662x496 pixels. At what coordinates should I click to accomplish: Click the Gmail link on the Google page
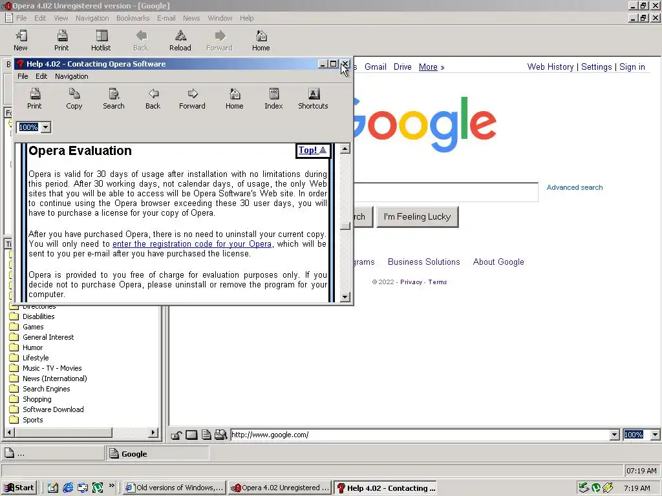(376, 67)
